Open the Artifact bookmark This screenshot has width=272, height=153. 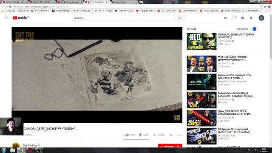[x=252, y=11]
